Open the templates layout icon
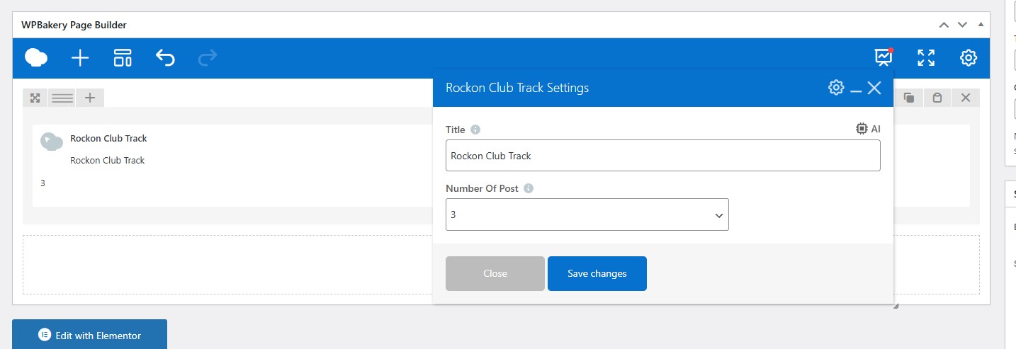 pos(123,58)
